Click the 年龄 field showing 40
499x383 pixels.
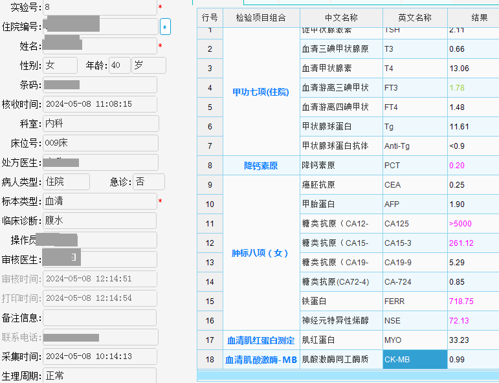pos(119,65)
